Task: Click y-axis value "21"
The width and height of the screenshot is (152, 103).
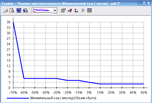Action: click(x=8, y=50)
